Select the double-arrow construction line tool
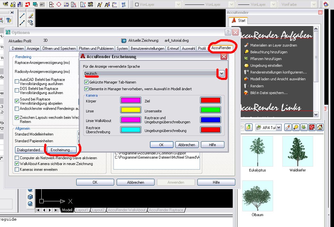This screenshot has width=334, height=227. [x=22, y=22]
